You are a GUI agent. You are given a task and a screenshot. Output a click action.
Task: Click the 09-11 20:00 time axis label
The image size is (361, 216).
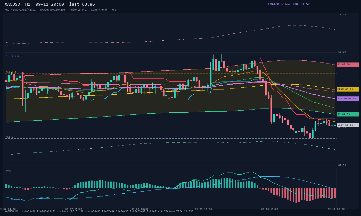pyautogui.click(x=336, y=209)
